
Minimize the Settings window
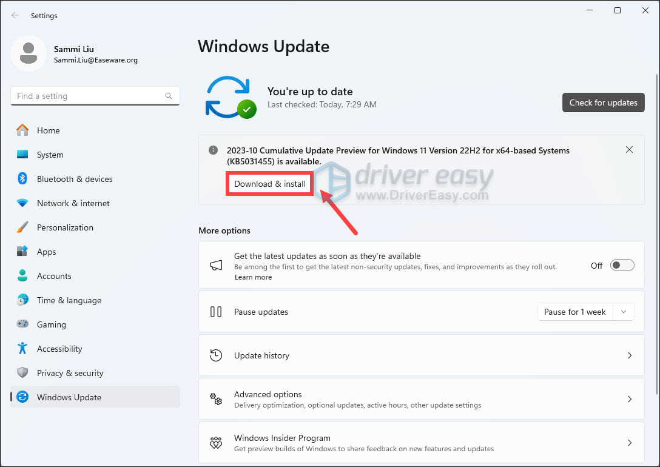[590, 10]
